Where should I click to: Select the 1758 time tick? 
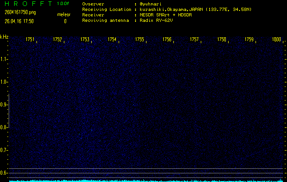click(222, 40)
